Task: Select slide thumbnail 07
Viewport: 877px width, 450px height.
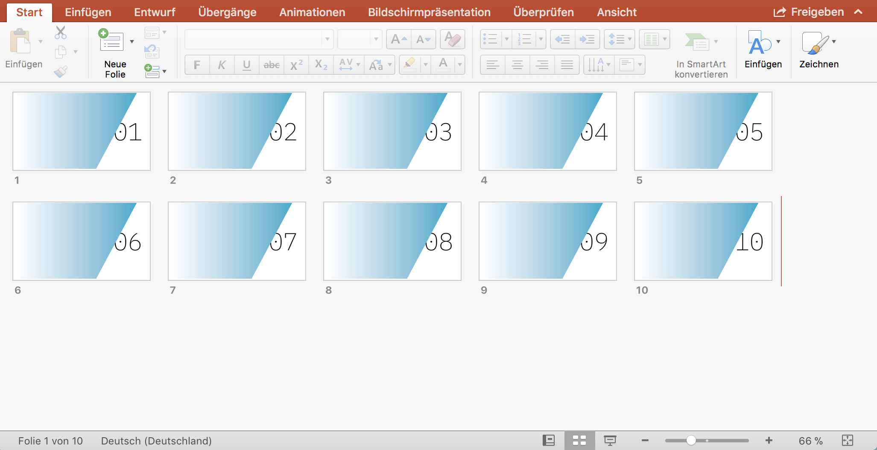Action: (x=237, y=241)
